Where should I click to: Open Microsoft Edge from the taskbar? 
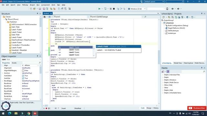(10, 113)
